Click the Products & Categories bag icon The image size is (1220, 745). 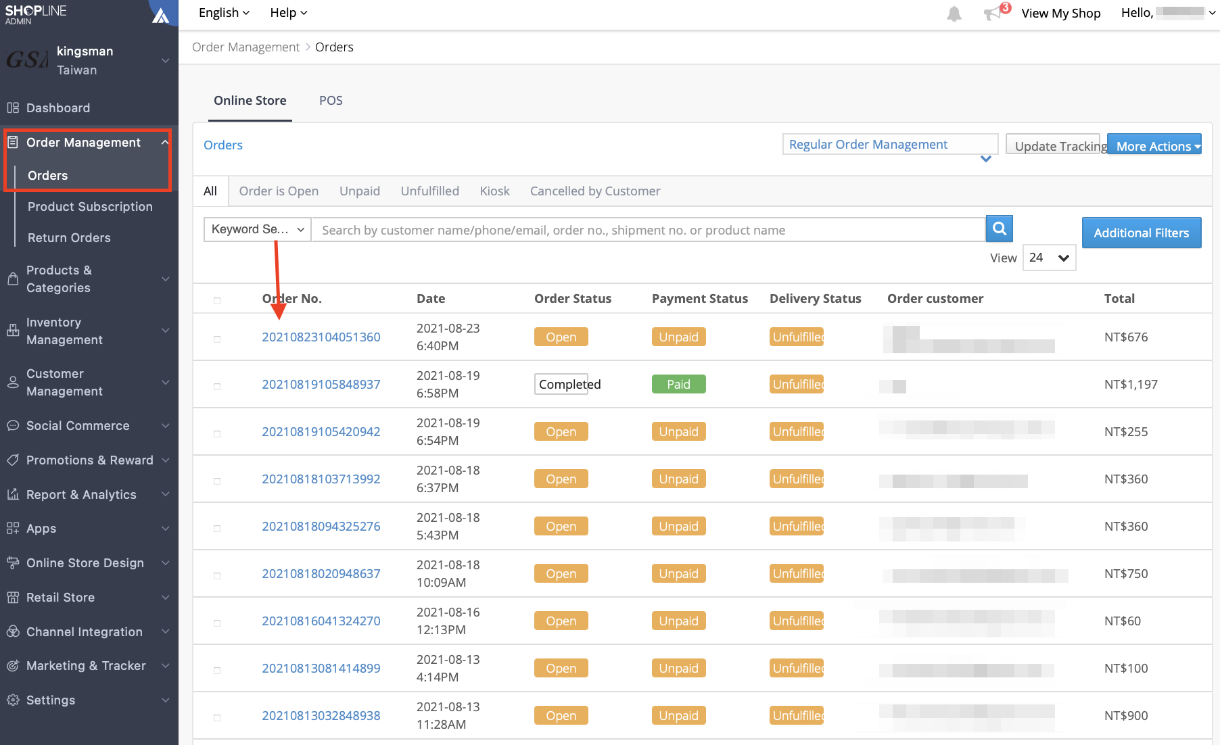pyautogui.click(x=13, y=279)
